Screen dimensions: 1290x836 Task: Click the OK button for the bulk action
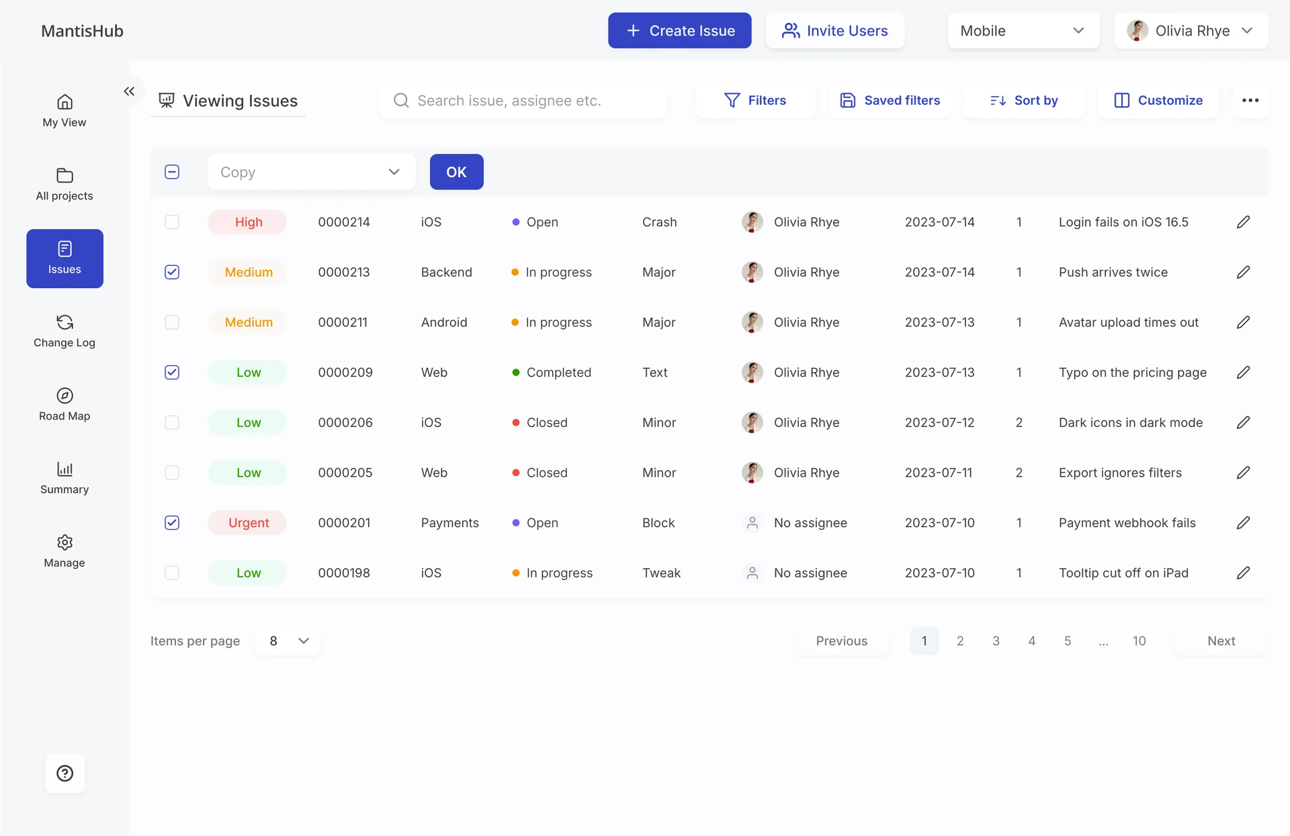(x=456, y=172)
